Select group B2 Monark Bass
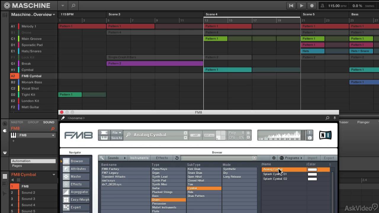The height and width of the screenshot is (213, 379). 34,82
